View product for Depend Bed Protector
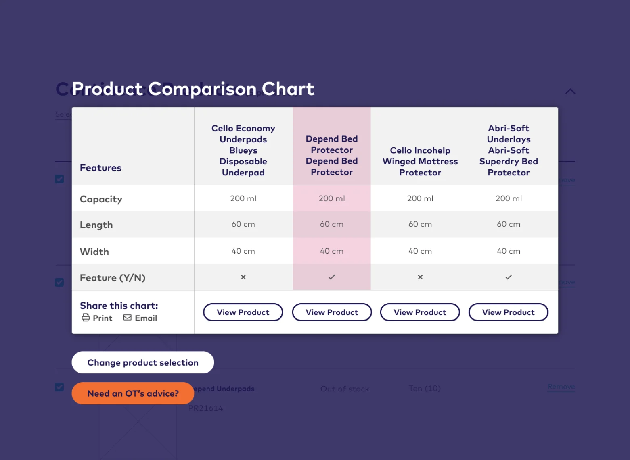Image resolution: width=630 pixels, height=460 pixels. coord(332,312)
